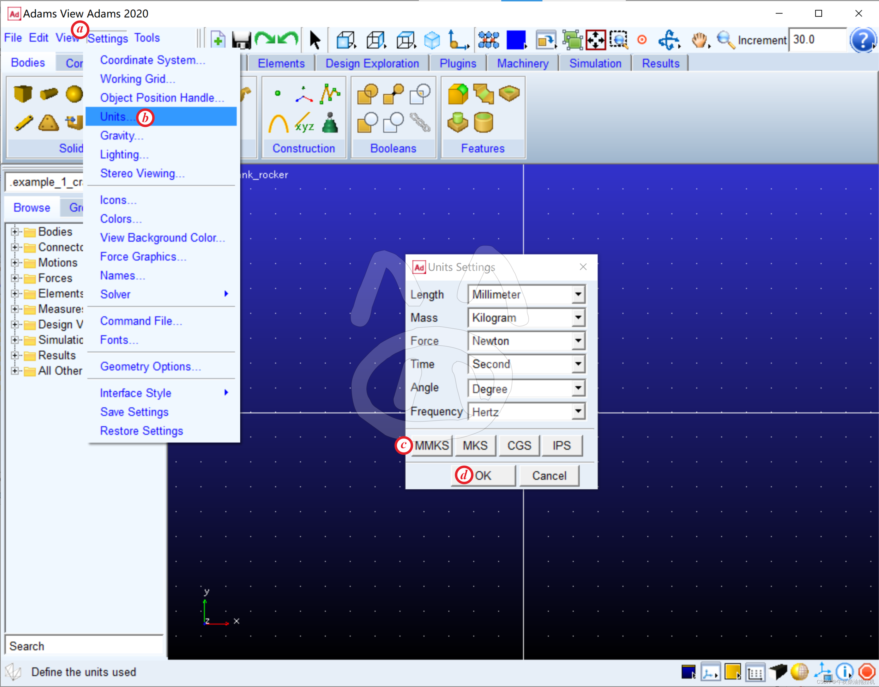The width and height of the screenshot is (879, 687).
Task: Select the arc construction tool
Action: (278, 123)
